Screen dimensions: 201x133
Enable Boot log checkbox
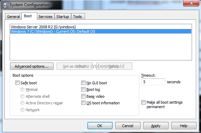[83, 89]
